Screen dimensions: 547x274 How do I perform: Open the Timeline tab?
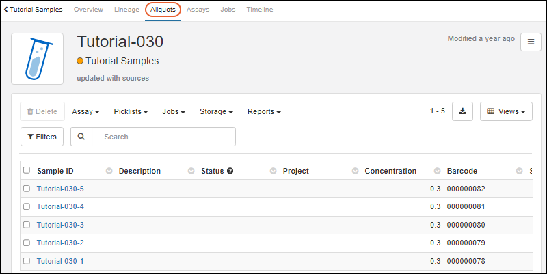(x=259, y=10)
